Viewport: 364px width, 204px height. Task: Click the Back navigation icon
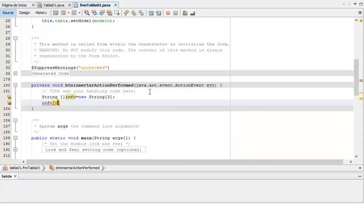coord(64,13)
